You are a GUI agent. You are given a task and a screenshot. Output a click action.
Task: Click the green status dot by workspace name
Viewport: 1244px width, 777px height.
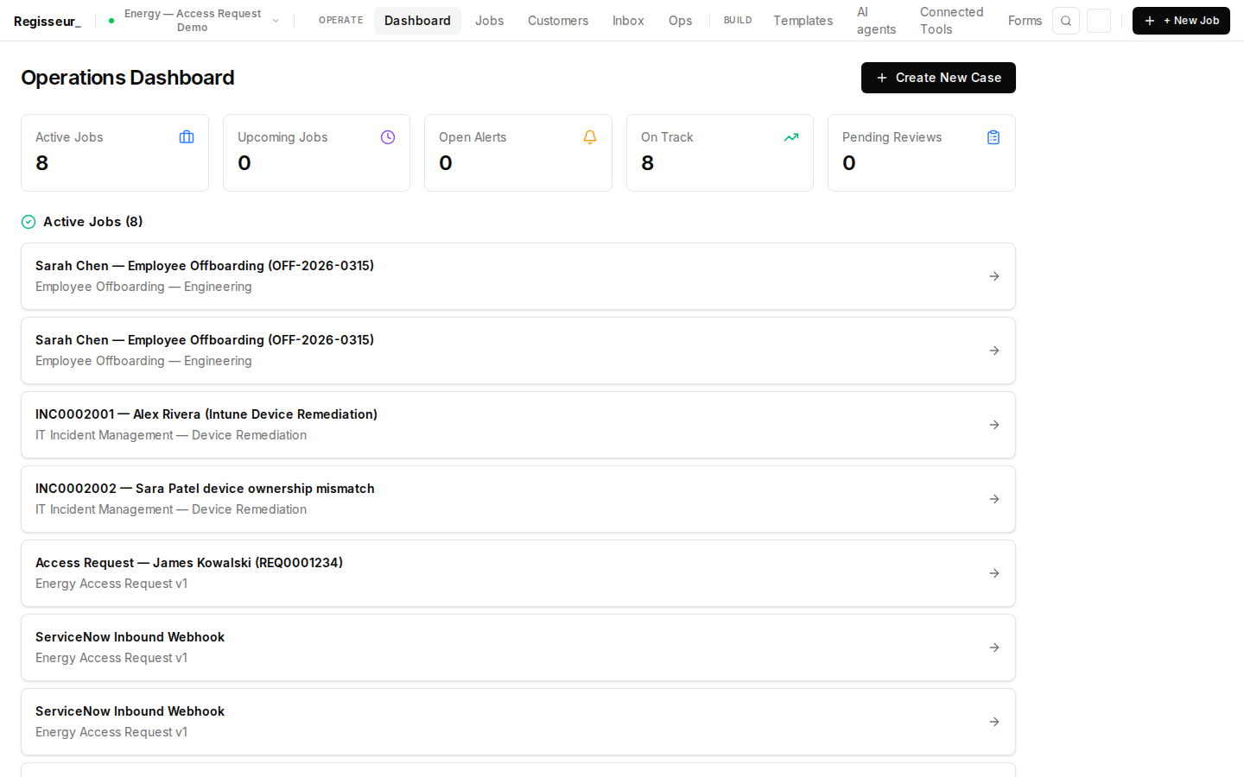[x=111, y=21]
